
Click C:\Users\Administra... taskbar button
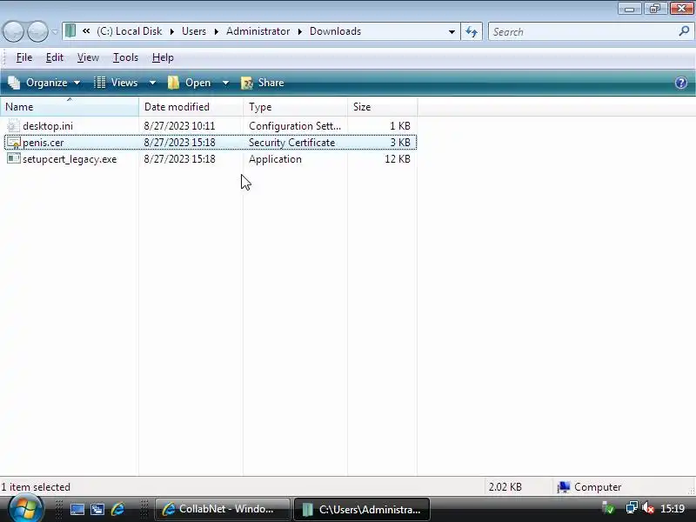(362, 509)
